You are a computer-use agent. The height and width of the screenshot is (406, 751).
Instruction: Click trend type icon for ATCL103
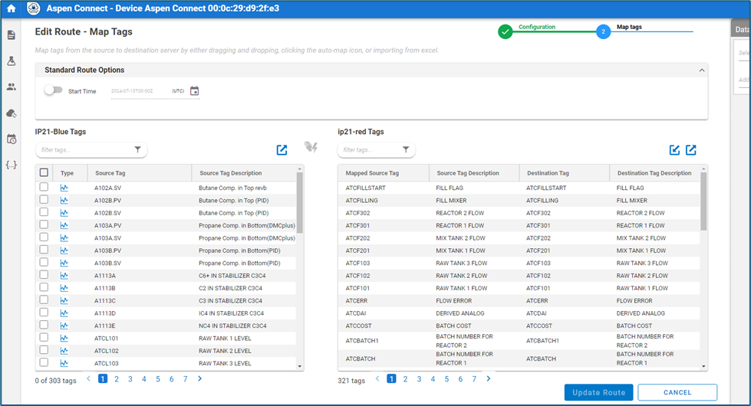(64, 363)
